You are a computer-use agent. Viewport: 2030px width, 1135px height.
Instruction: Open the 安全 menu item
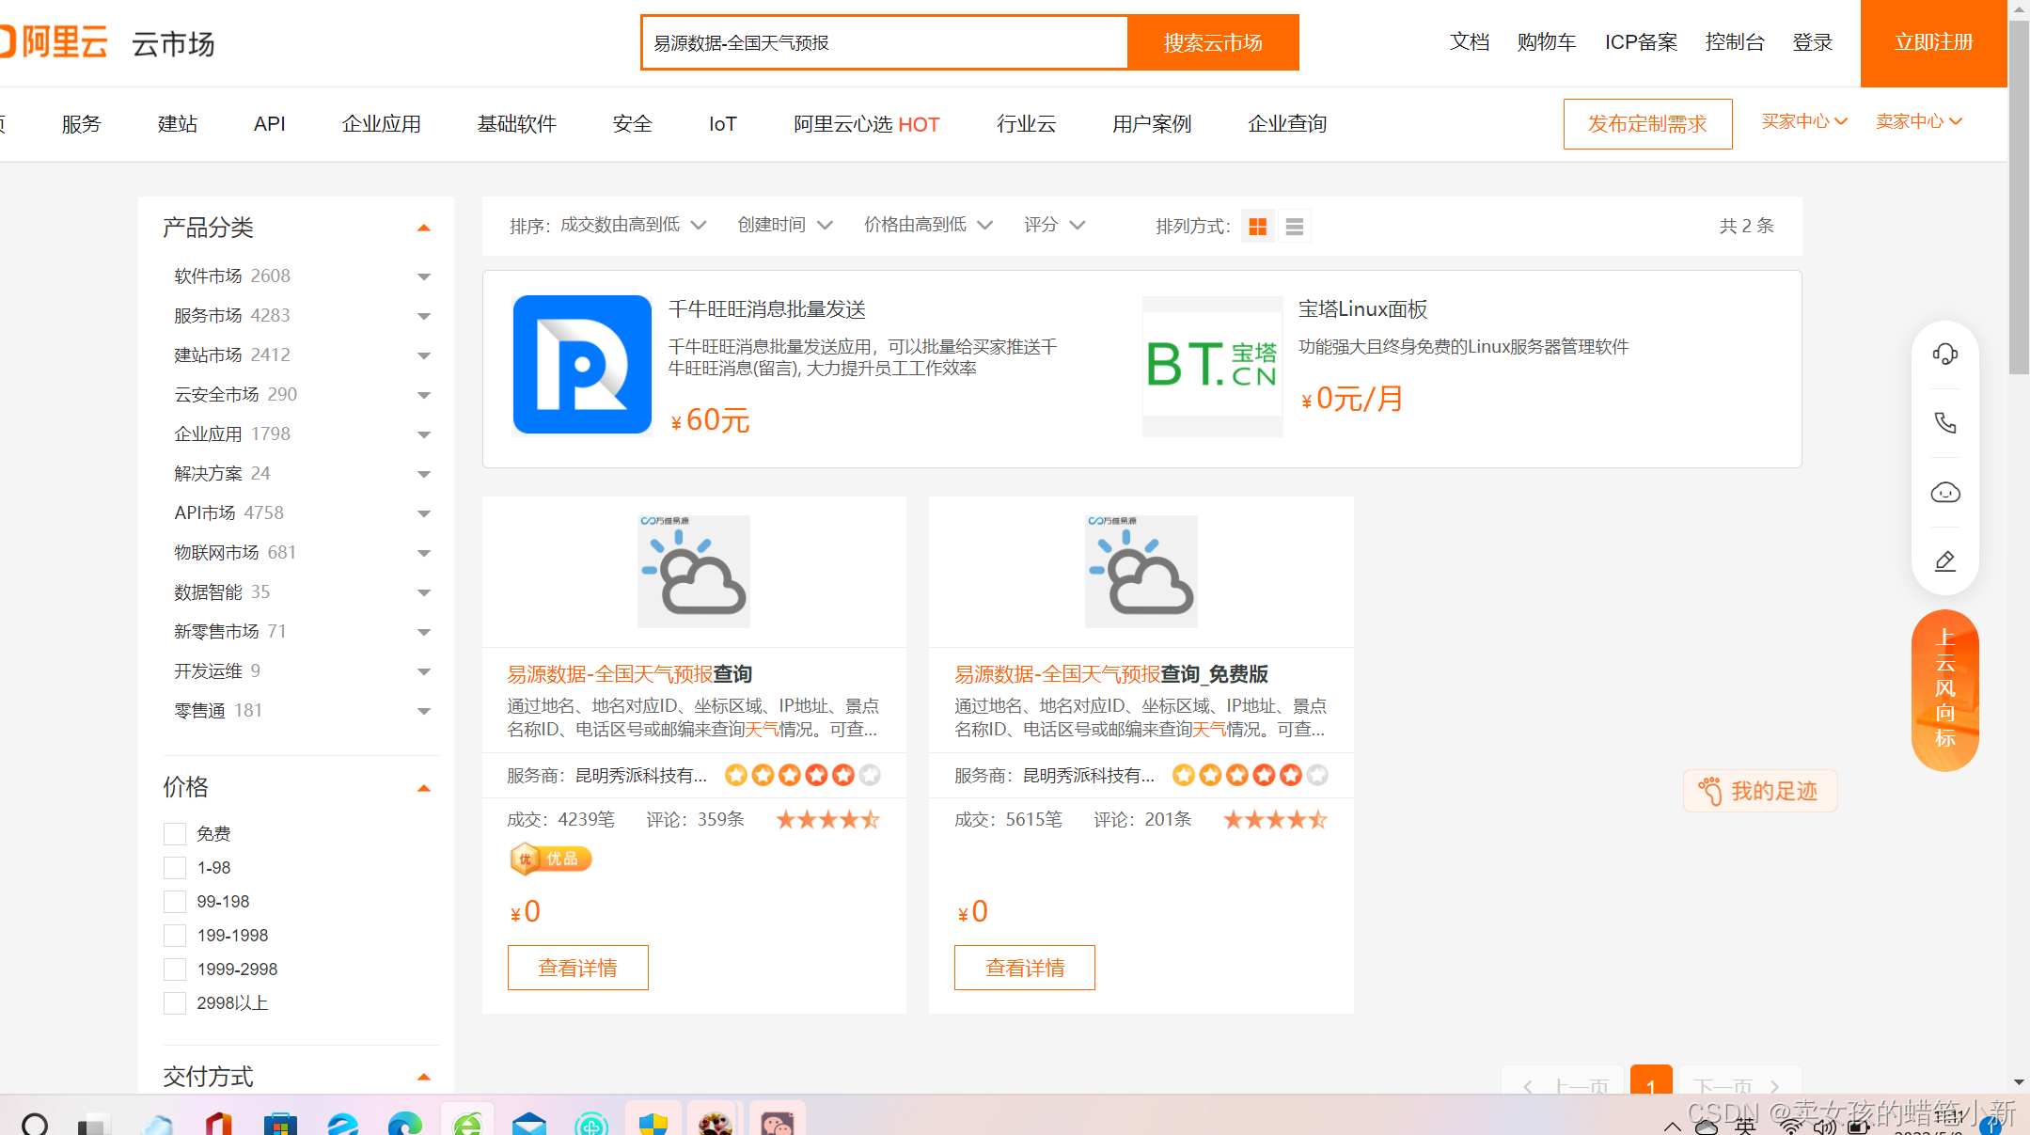click(x=632, y=124)
